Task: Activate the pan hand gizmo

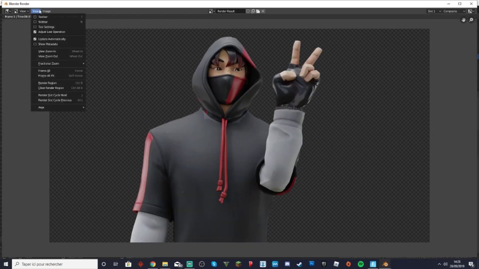Action: click(x=463, y=20)
